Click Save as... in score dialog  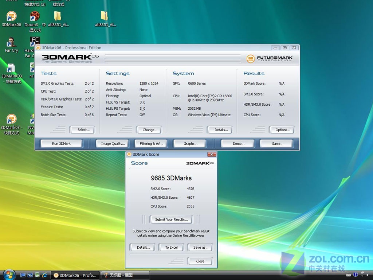(x=201, y=248)
